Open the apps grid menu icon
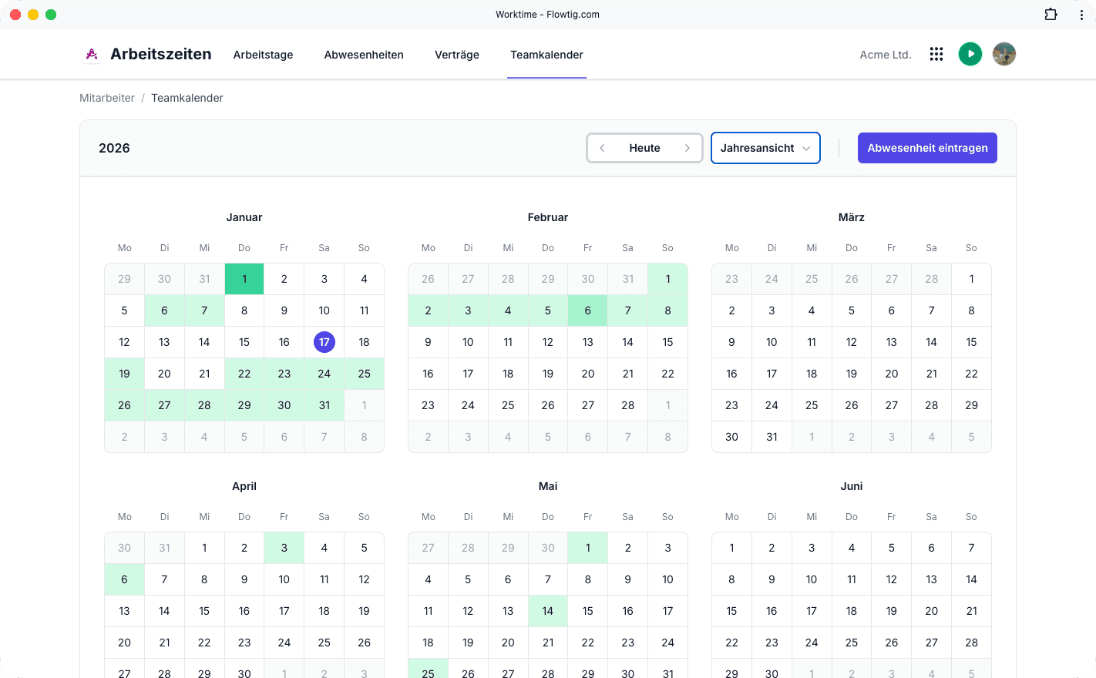This screenshot has height=678, width=1096. [936, 54]
